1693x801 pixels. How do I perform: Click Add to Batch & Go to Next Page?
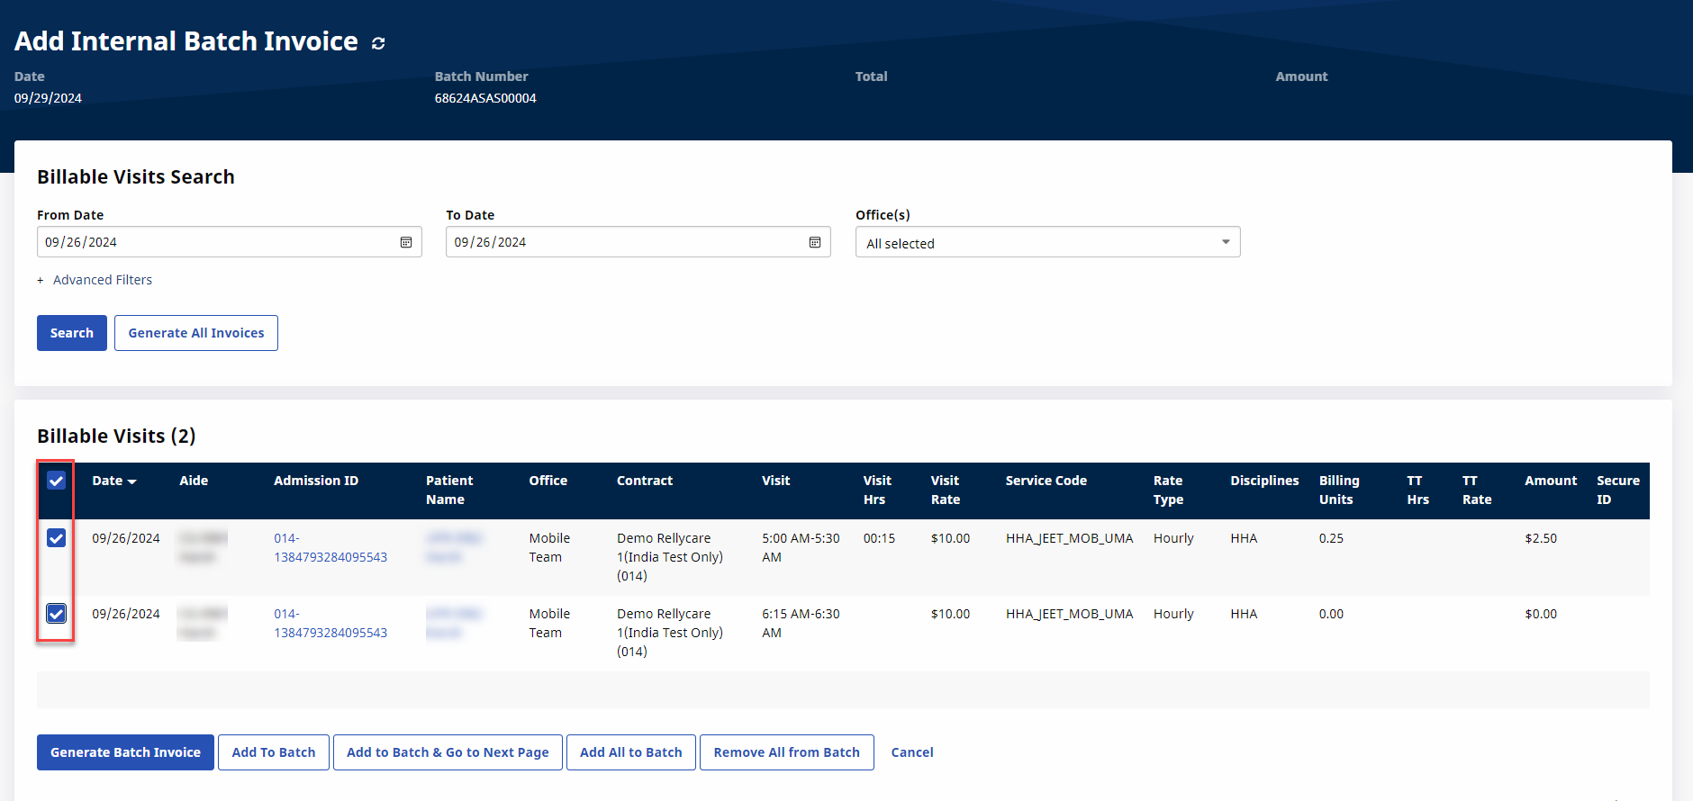pos(448,752)
